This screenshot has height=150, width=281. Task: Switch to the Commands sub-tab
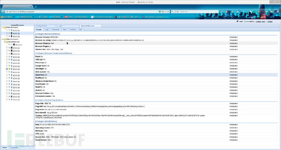click(x=55, y=30)
